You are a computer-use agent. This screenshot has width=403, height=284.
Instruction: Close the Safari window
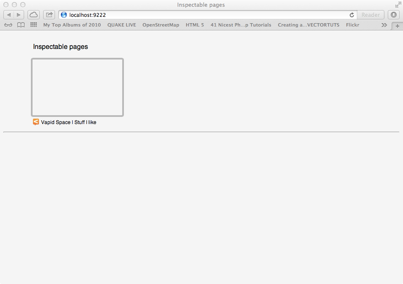coord(6,5)
